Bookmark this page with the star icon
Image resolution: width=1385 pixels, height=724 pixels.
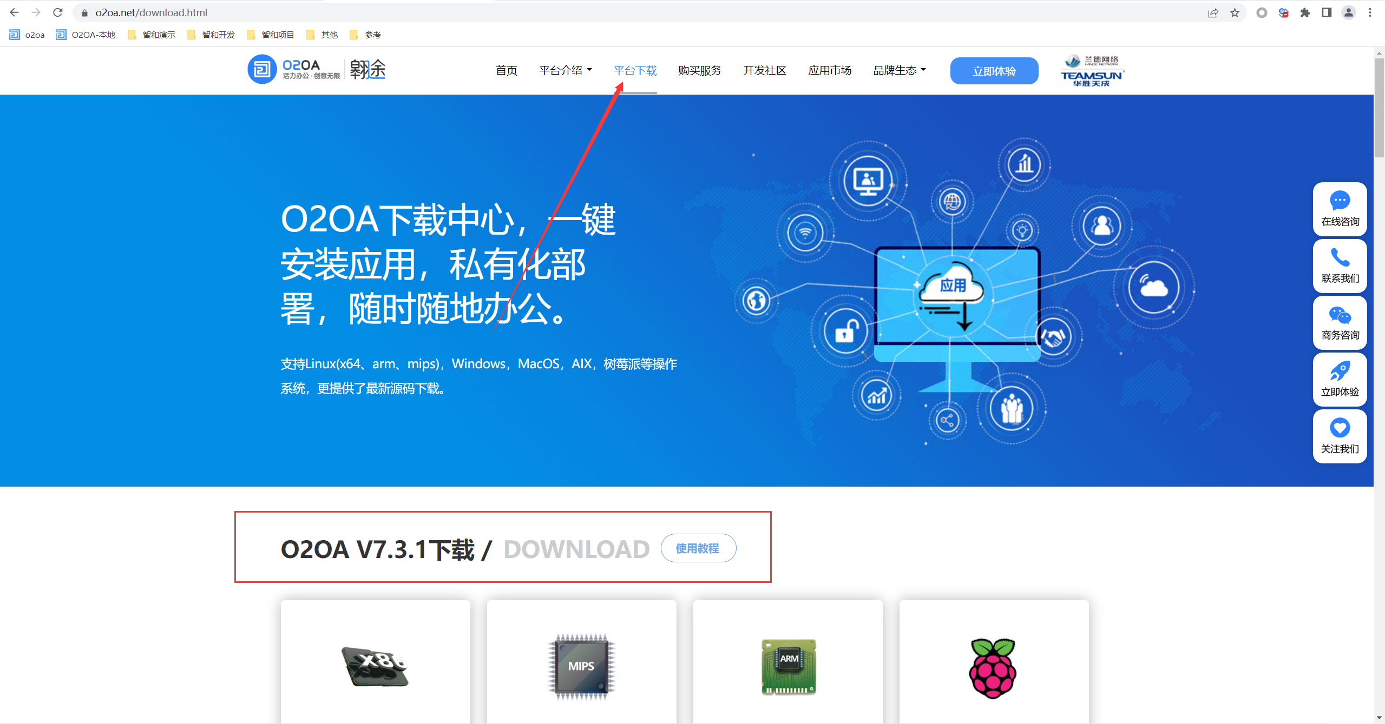pyautogui.click(x=1235, y=12)
